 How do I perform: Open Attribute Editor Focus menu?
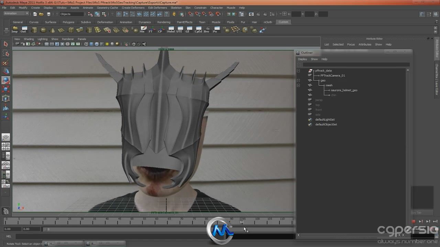[351, 44]
